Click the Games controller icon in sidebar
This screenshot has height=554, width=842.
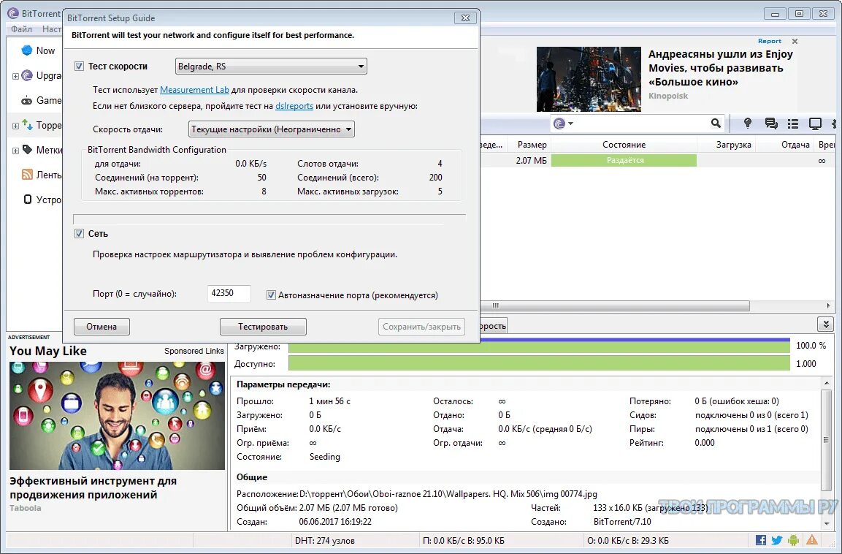click(27, 100)
